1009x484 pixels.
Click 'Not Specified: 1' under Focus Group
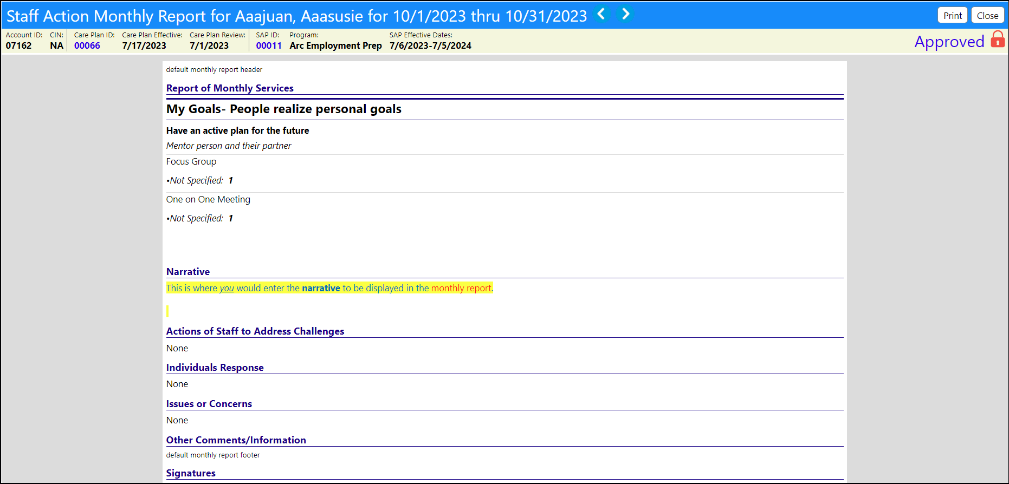(200, 180)
